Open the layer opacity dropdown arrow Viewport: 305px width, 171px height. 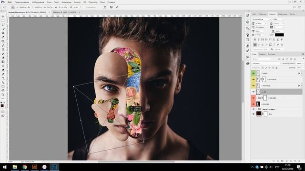303,63
